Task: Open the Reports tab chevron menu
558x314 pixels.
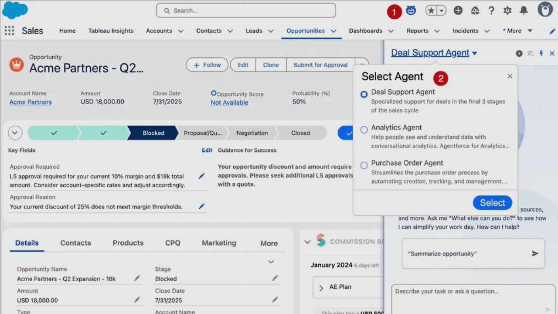Action: (x=437, y=31)
